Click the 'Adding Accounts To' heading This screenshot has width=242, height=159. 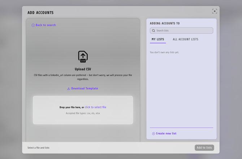coord(165,23)
